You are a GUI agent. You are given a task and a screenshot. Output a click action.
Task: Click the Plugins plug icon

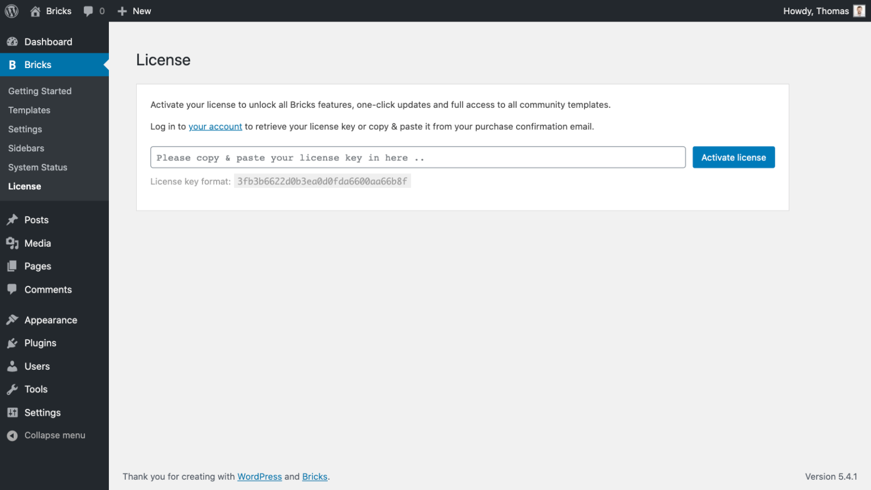[x=12, y=343]
